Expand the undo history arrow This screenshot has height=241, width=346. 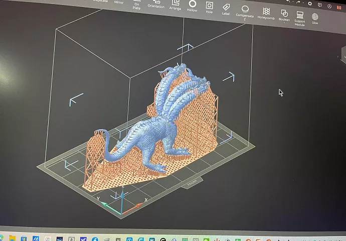coord(293,2)
